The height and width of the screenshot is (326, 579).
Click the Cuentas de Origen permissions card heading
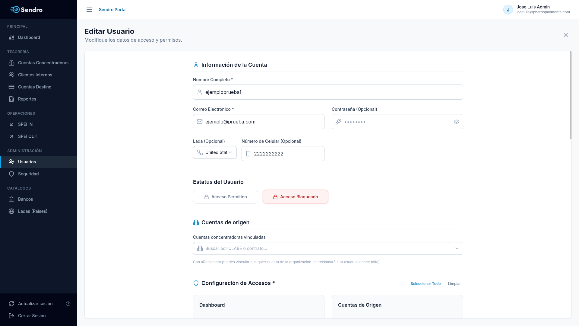[360, 305]
